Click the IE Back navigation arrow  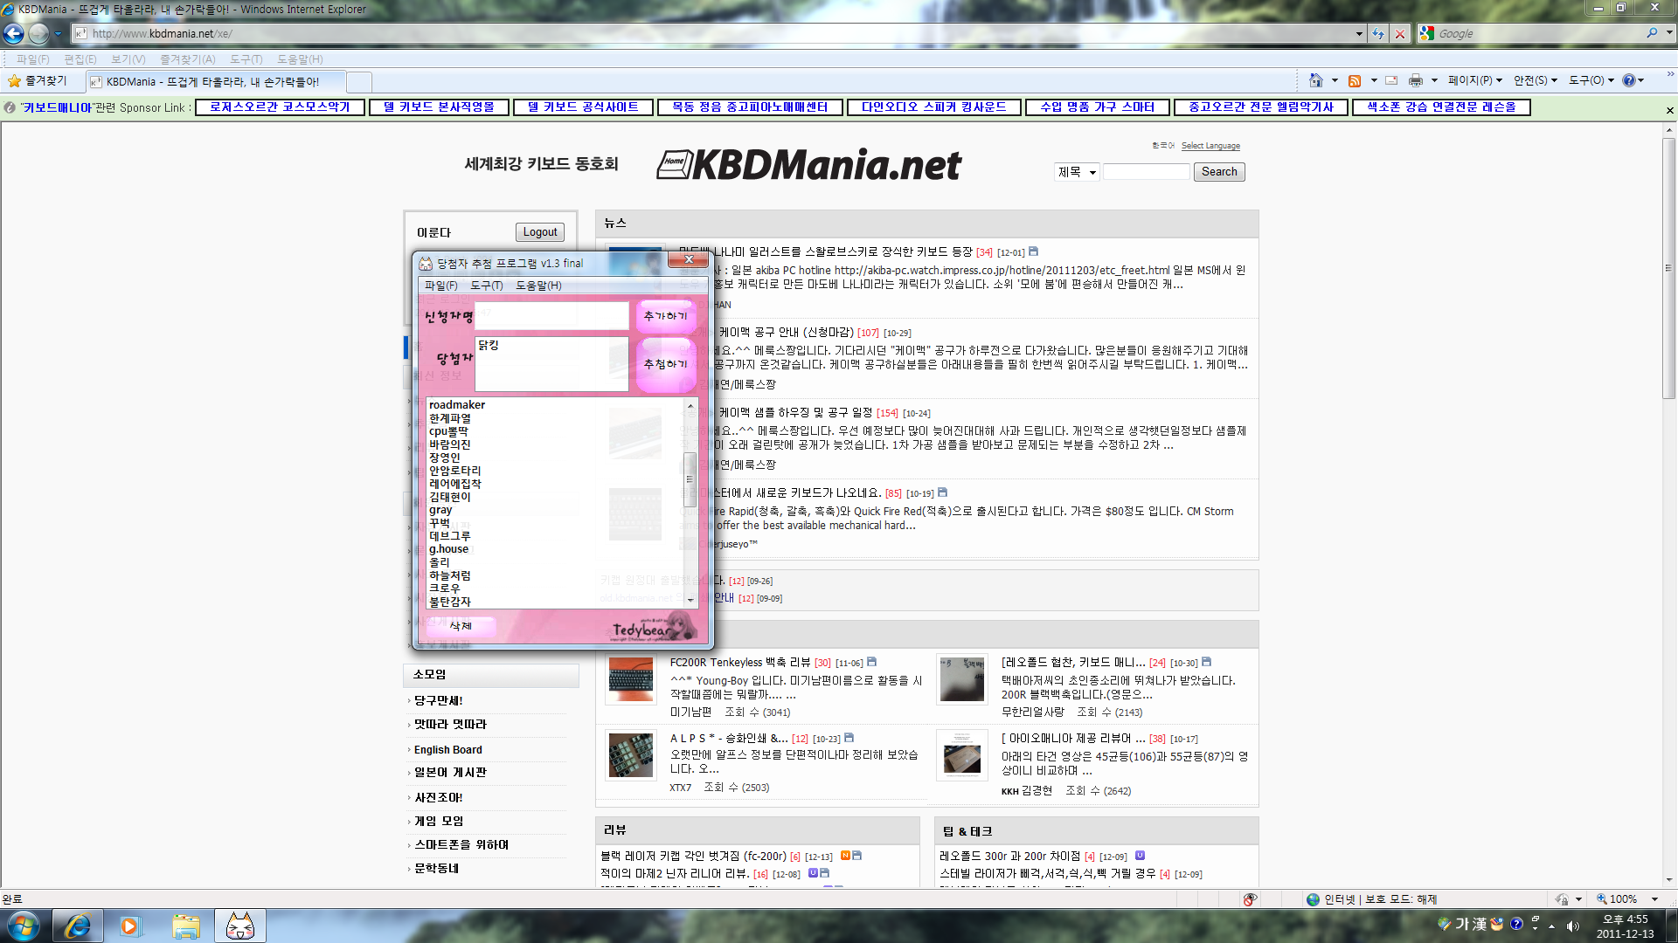(x=13, y=33)
